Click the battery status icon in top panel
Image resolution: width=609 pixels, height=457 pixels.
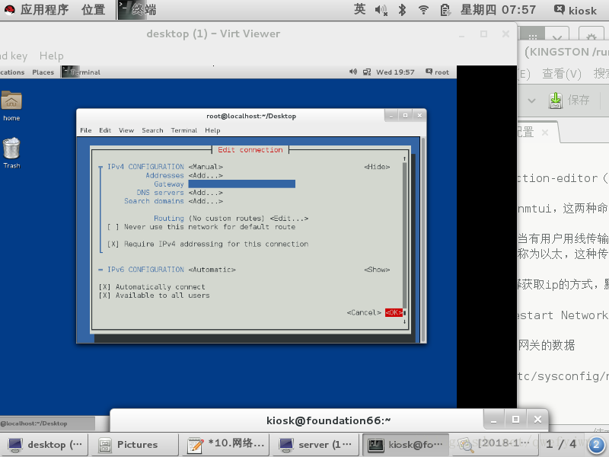tap(445, 10)
